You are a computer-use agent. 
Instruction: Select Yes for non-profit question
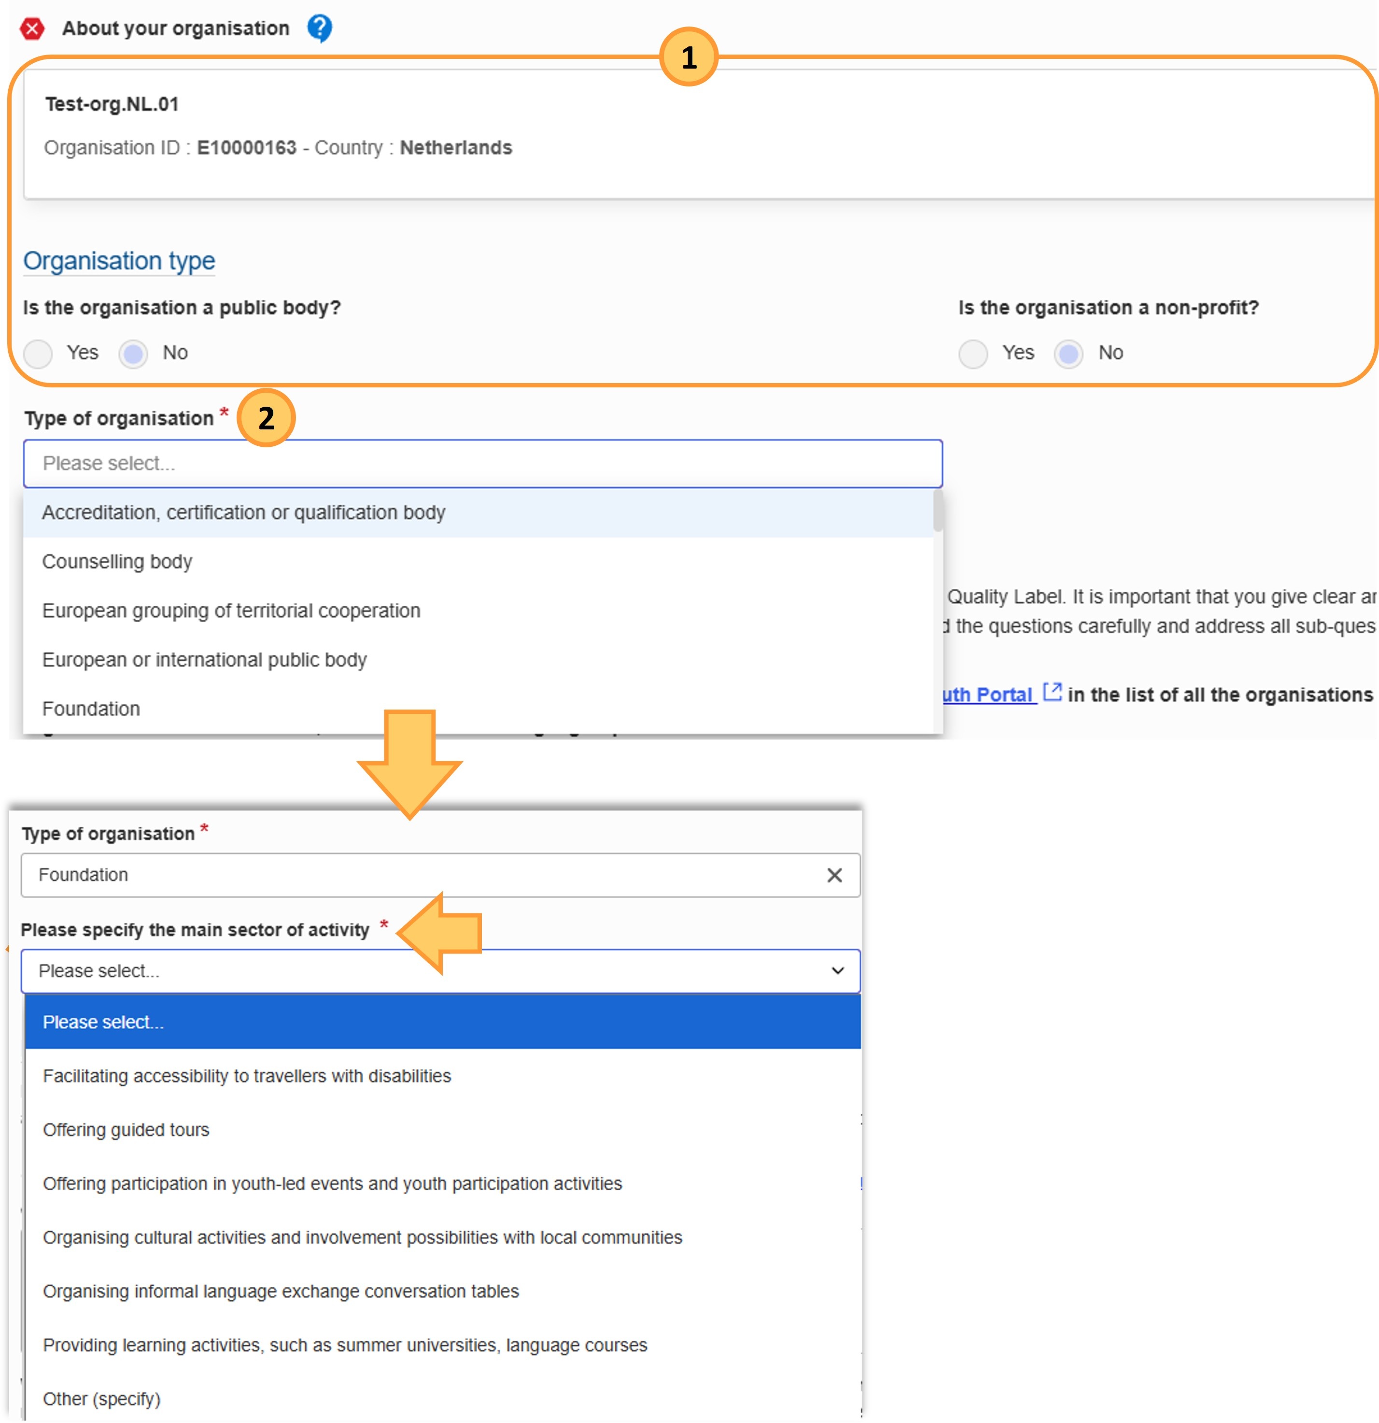[972, 354]
